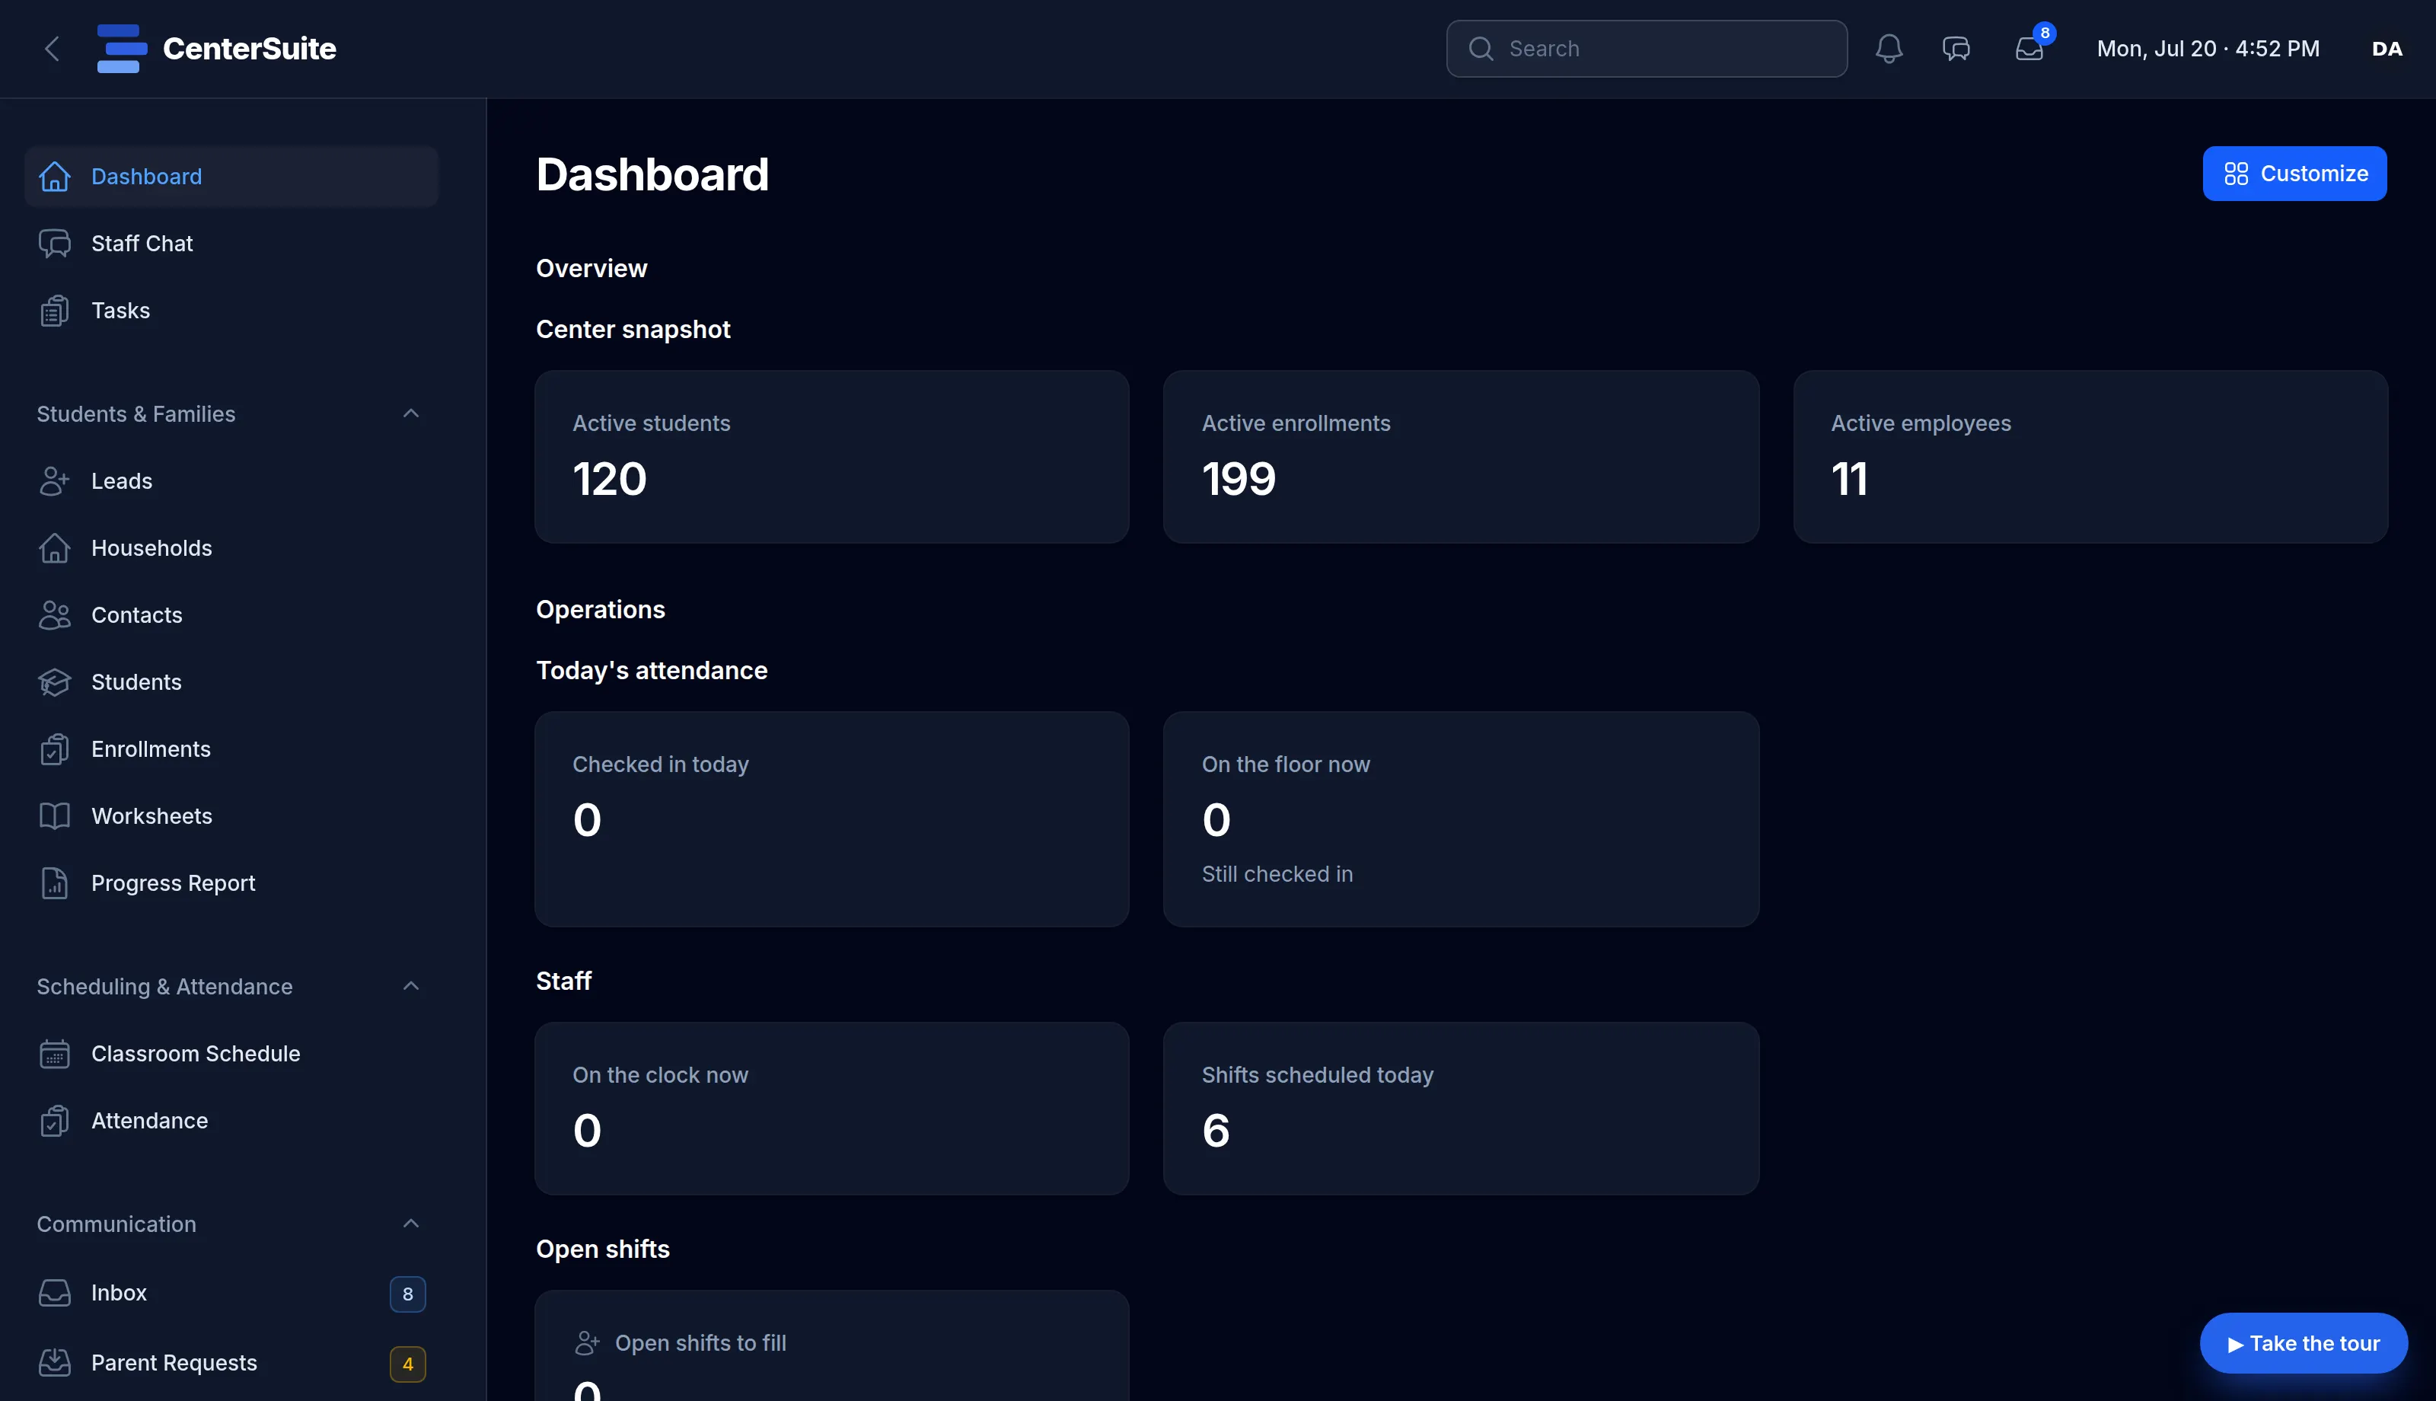Open the DA user avatar menu
2436x1401 pixels.
[x=2387, y=49]
